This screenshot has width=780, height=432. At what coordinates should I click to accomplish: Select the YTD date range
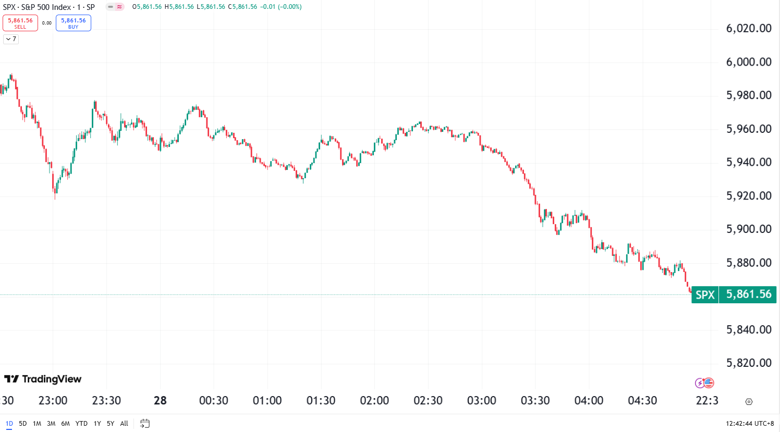(x=81, y=424)
